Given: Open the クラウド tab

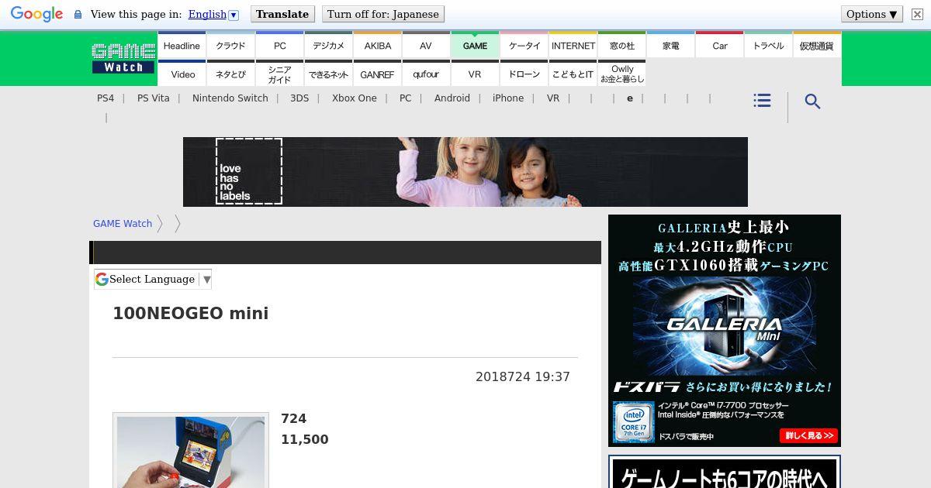Looking at the screenshot, I should tap(230, 46).
